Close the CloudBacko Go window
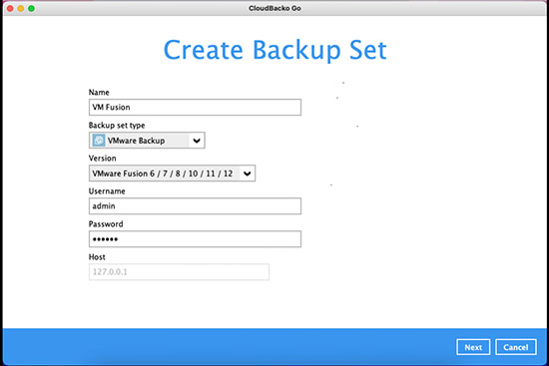 10,8
